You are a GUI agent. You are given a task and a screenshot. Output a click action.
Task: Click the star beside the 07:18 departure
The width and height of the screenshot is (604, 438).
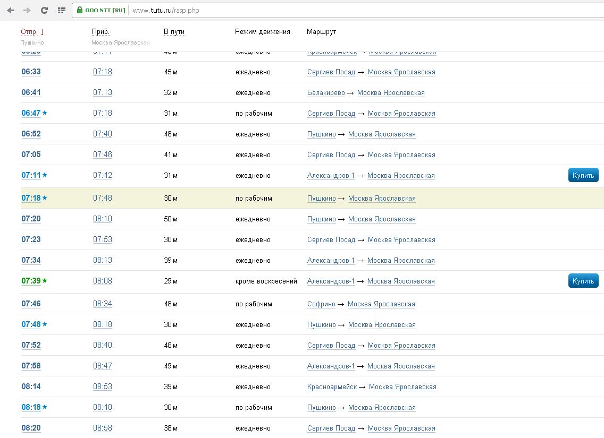(x=45, y=197)
